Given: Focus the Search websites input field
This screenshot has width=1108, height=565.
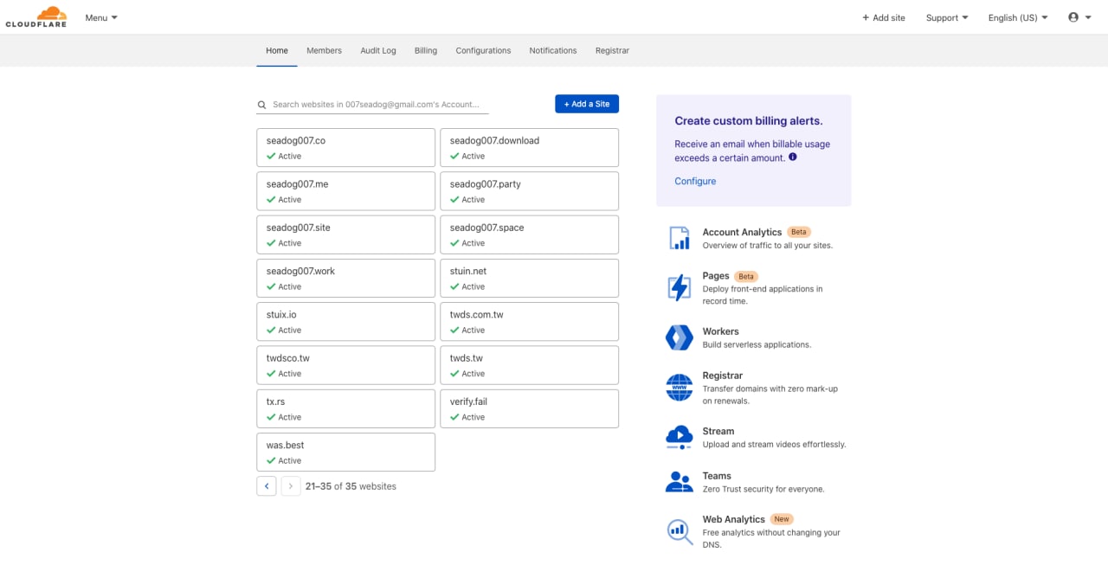Looking at the screenshot, I should pyautogui.click(x=373, y=104).
